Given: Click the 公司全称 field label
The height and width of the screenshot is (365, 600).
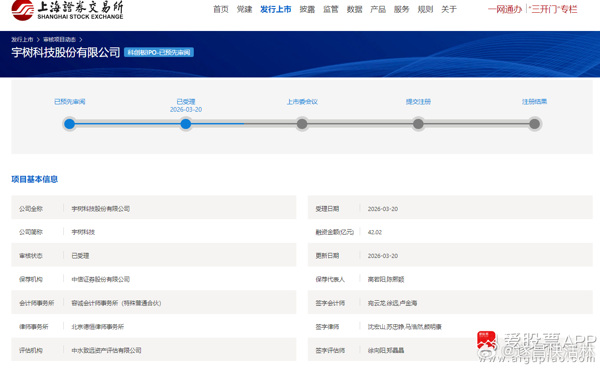Looking at the screenshot, I should pos(31,209).
